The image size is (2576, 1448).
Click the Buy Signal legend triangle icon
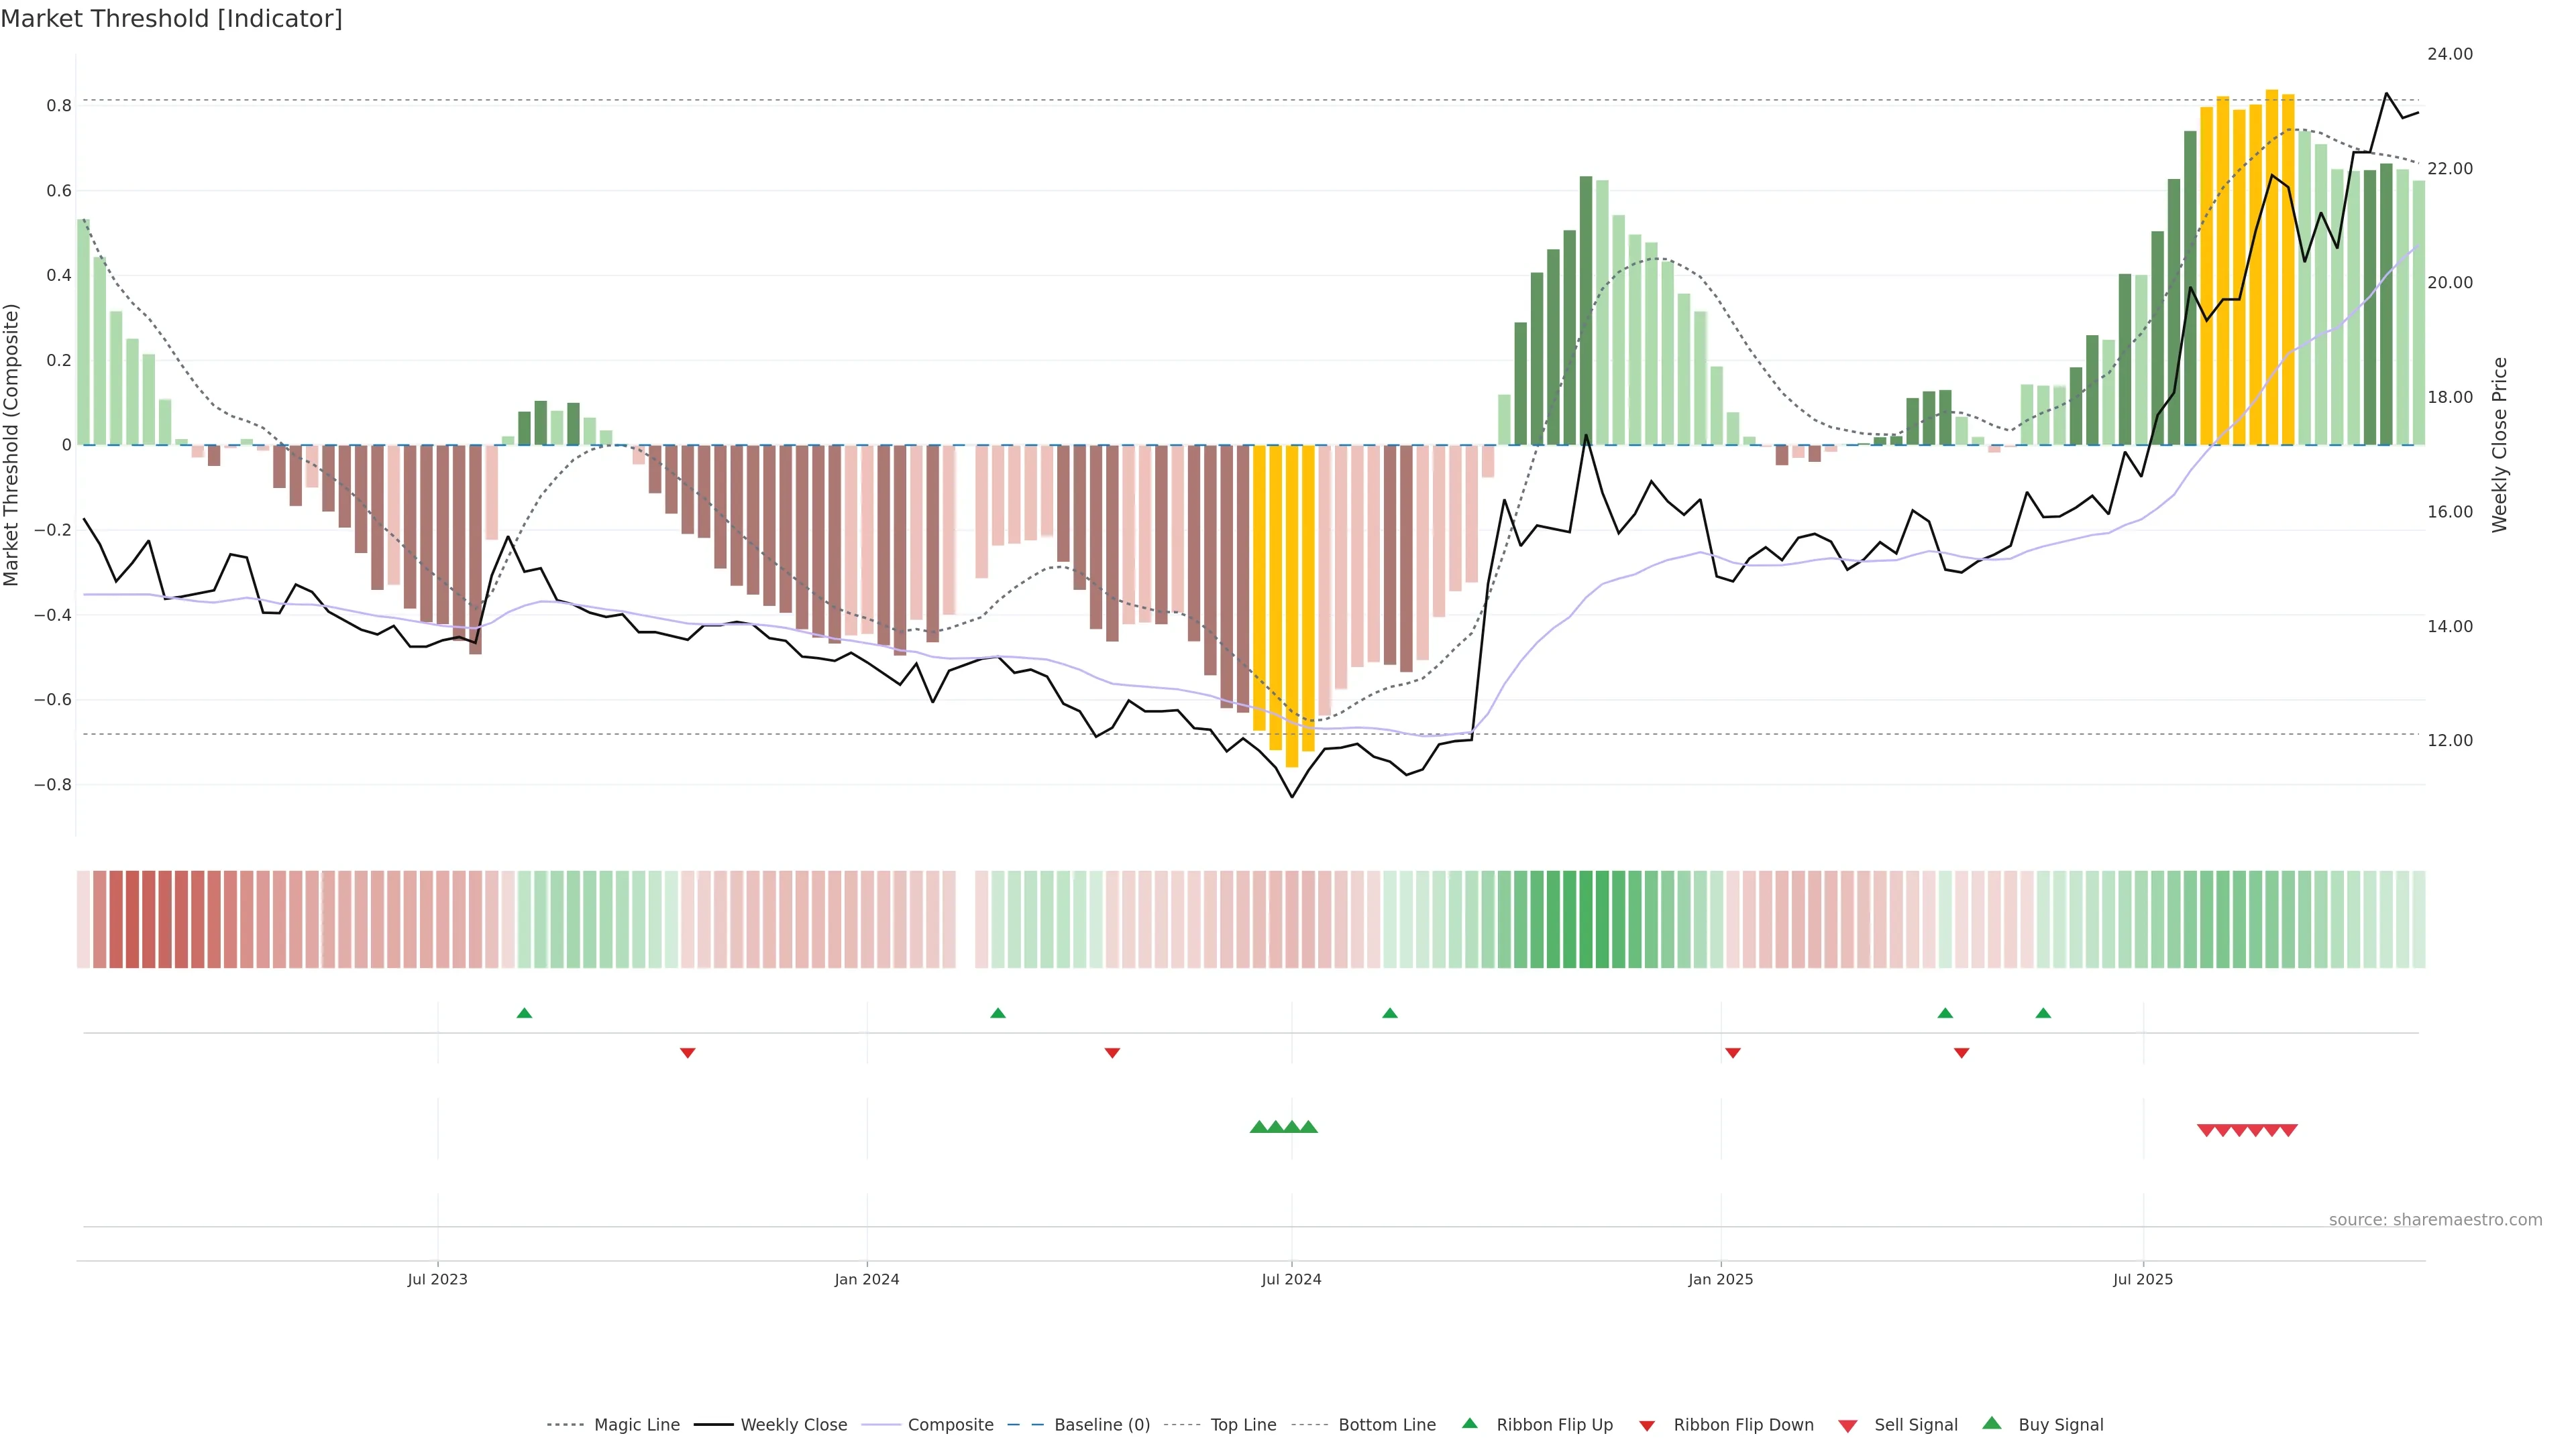(x=1991, y=1423)
